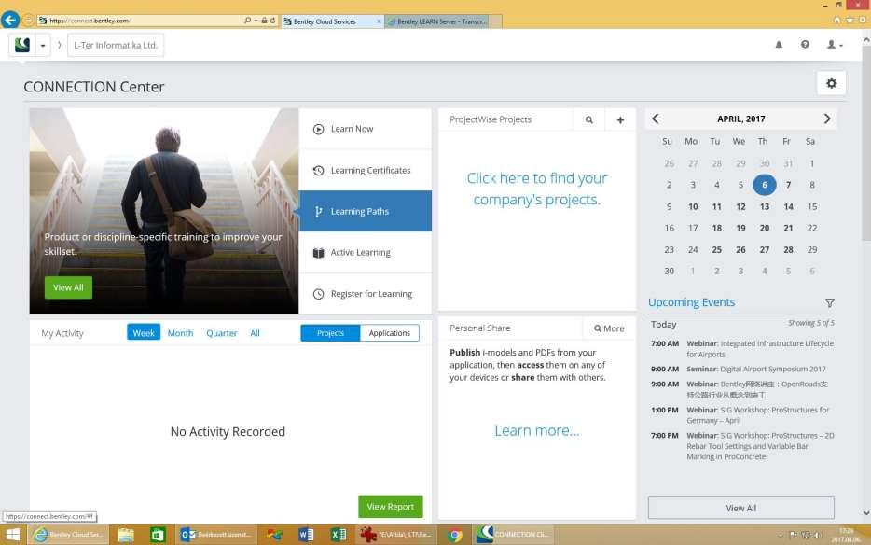The image size is (871, 545).
Task: Open CONNECTION Client taskbar item
Action: pyautogui.click(x=514, y=535)
